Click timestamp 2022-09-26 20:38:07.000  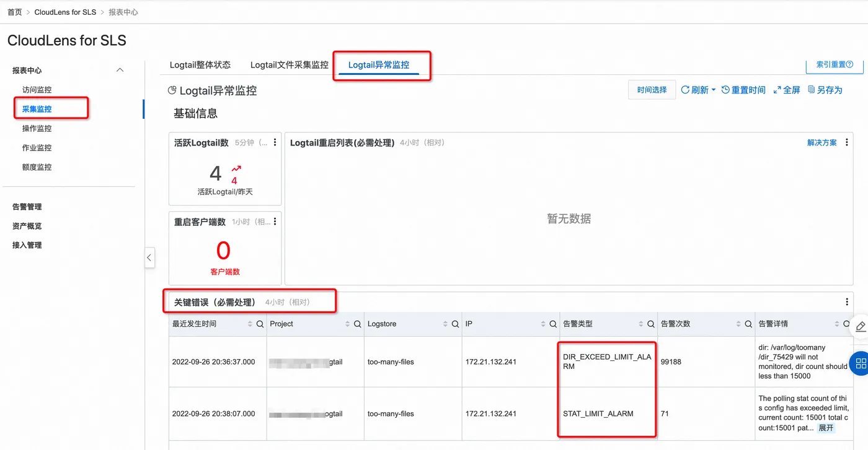coord(214,413)
